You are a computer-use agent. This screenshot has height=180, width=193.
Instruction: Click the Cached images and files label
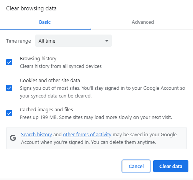[46, 110]
